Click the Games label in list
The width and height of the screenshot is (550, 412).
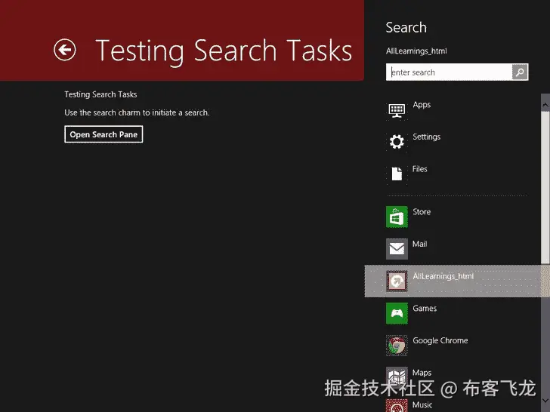point(425,309)
